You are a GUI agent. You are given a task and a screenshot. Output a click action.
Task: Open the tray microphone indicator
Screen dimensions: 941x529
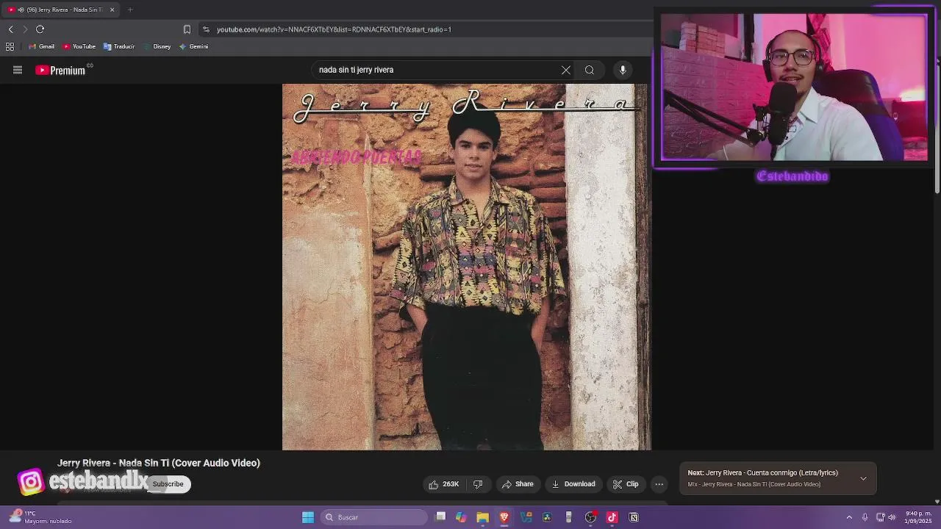(x=865, y=517)
